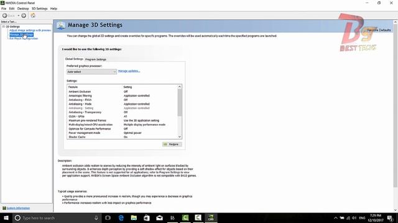Select the Maximum pre-rendered frames row
The width and height of the screenshot is (398, 223).
(123, 121)
